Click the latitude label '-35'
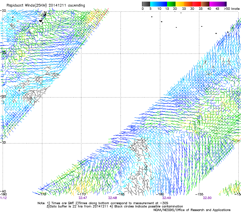241x212 pixels. pos(3,142)
